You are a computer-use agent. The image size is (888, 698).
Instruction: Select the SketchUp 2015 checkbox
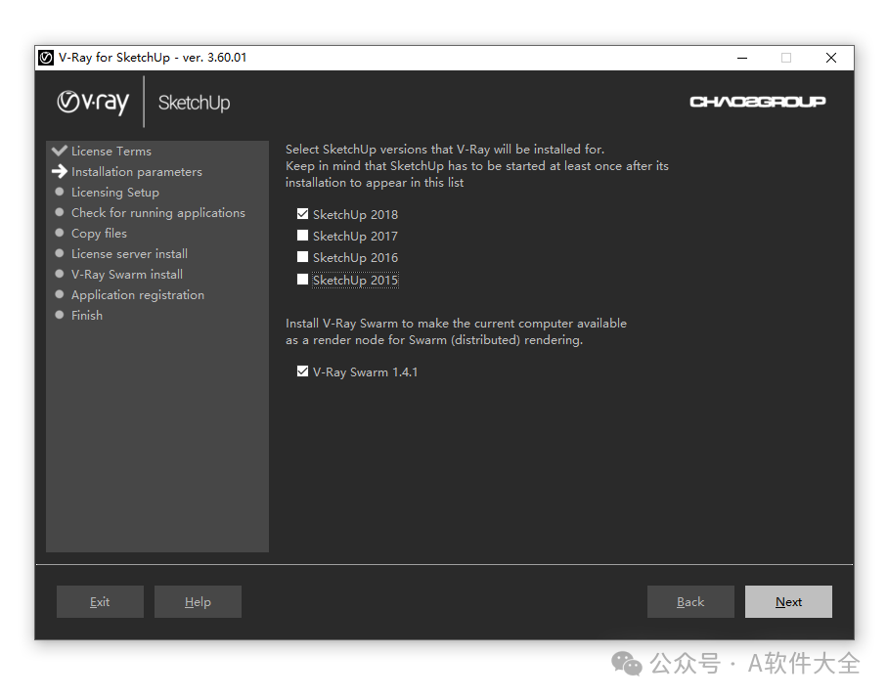pos(302,279)
